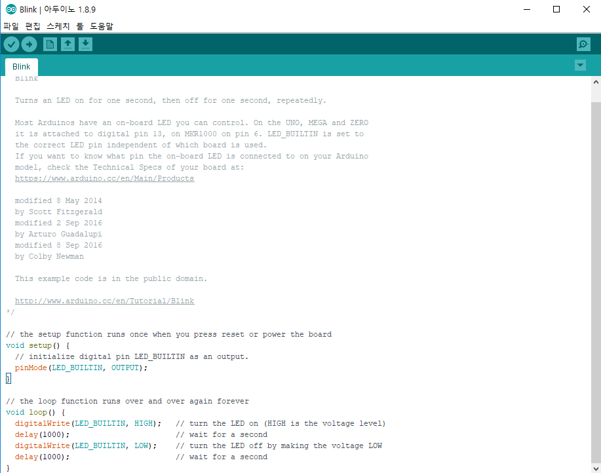
Task: Click comment 'turn the LED off by making the voltage LOW'
Action: pos(279,445)
